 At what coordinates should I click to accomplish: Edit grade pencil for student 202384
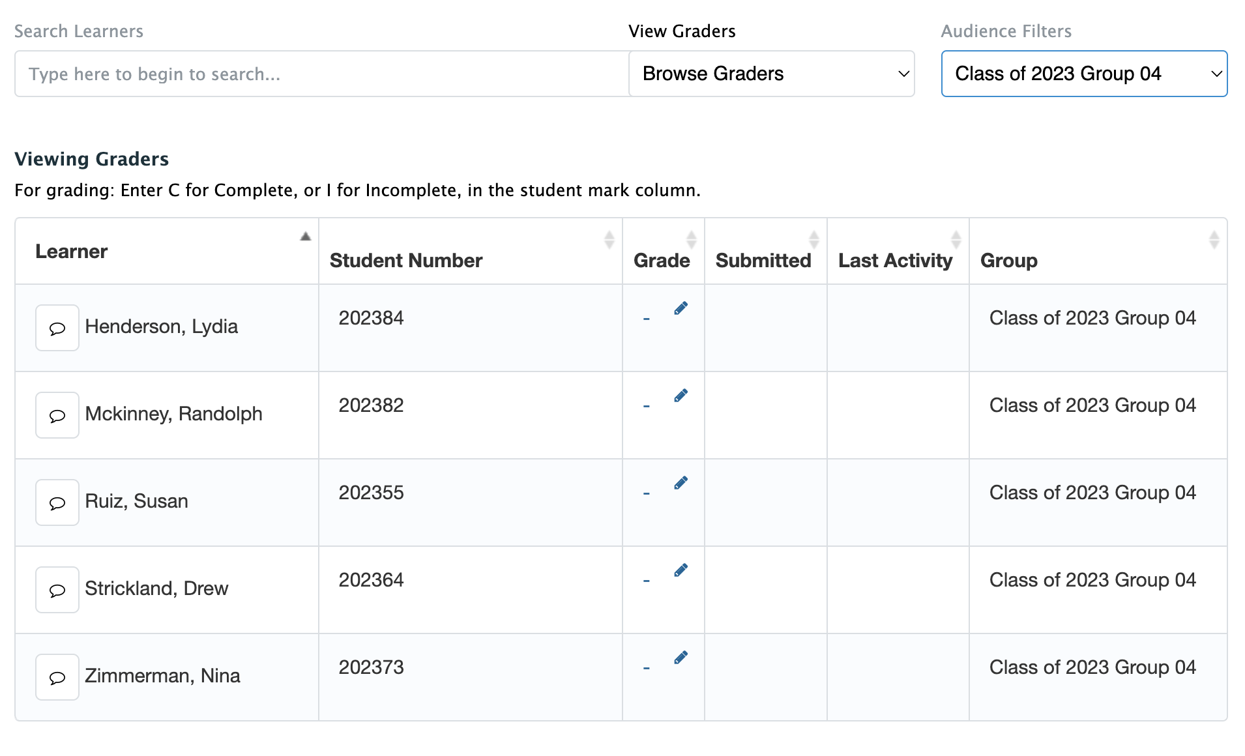click(x=681, y=308)
